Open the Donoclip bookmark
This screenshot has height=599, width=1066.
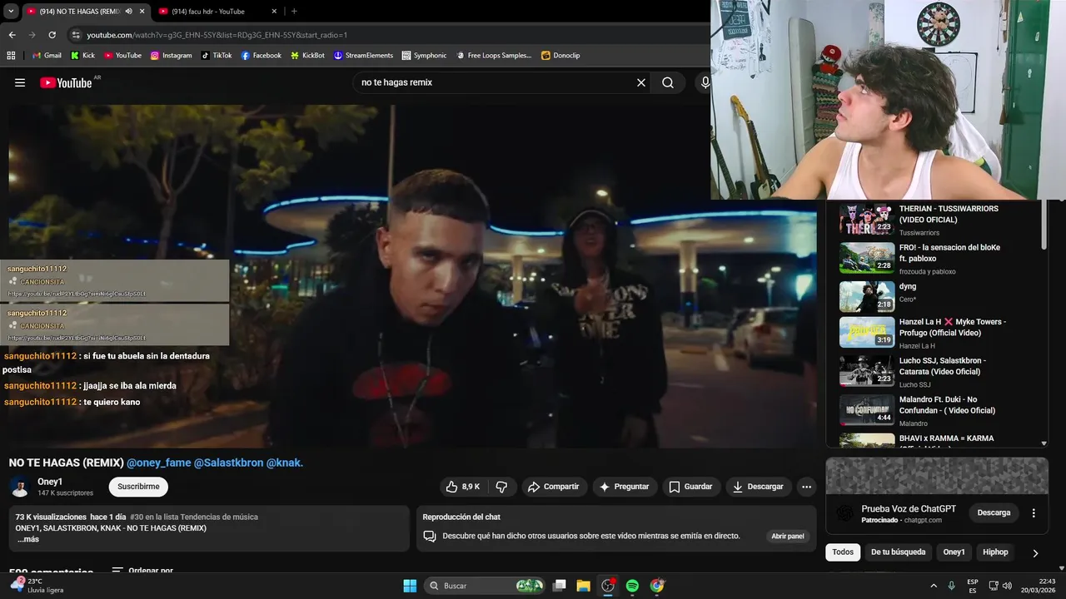pos(560,55)
